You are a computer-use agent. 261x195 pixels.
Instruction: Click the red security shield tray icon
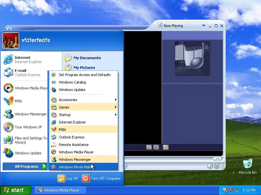tap(231, 190)
